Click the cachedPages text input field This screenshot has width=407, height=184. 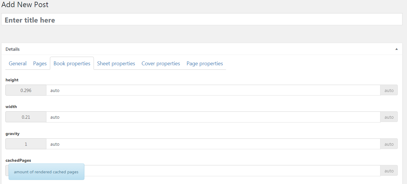(232, 171)
